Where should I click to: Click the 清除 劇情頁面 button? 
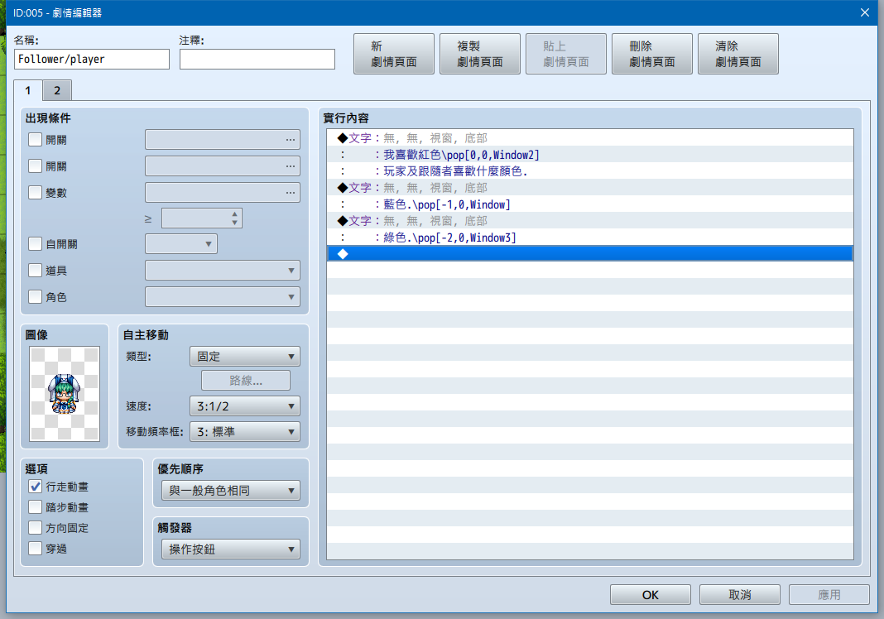[x=738, y=54]
